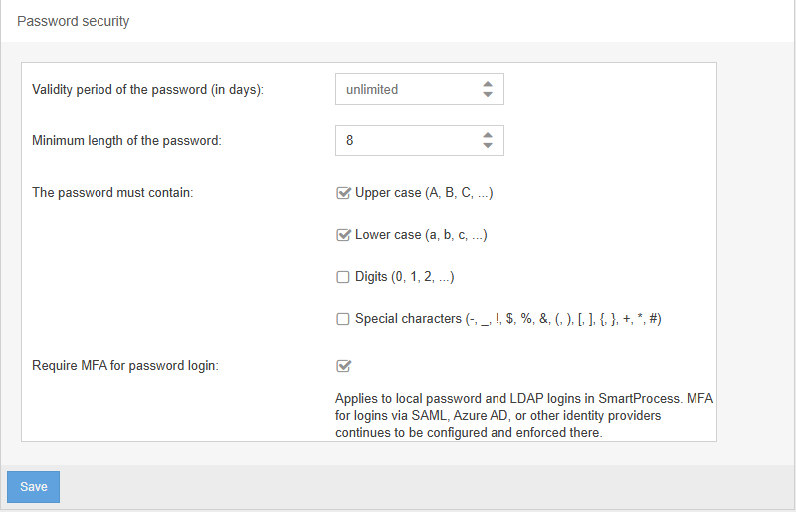Image resolution: width=796 pixels, height=512 pixels.
Task: Save the password security settings
Action: tap(34, 487)
